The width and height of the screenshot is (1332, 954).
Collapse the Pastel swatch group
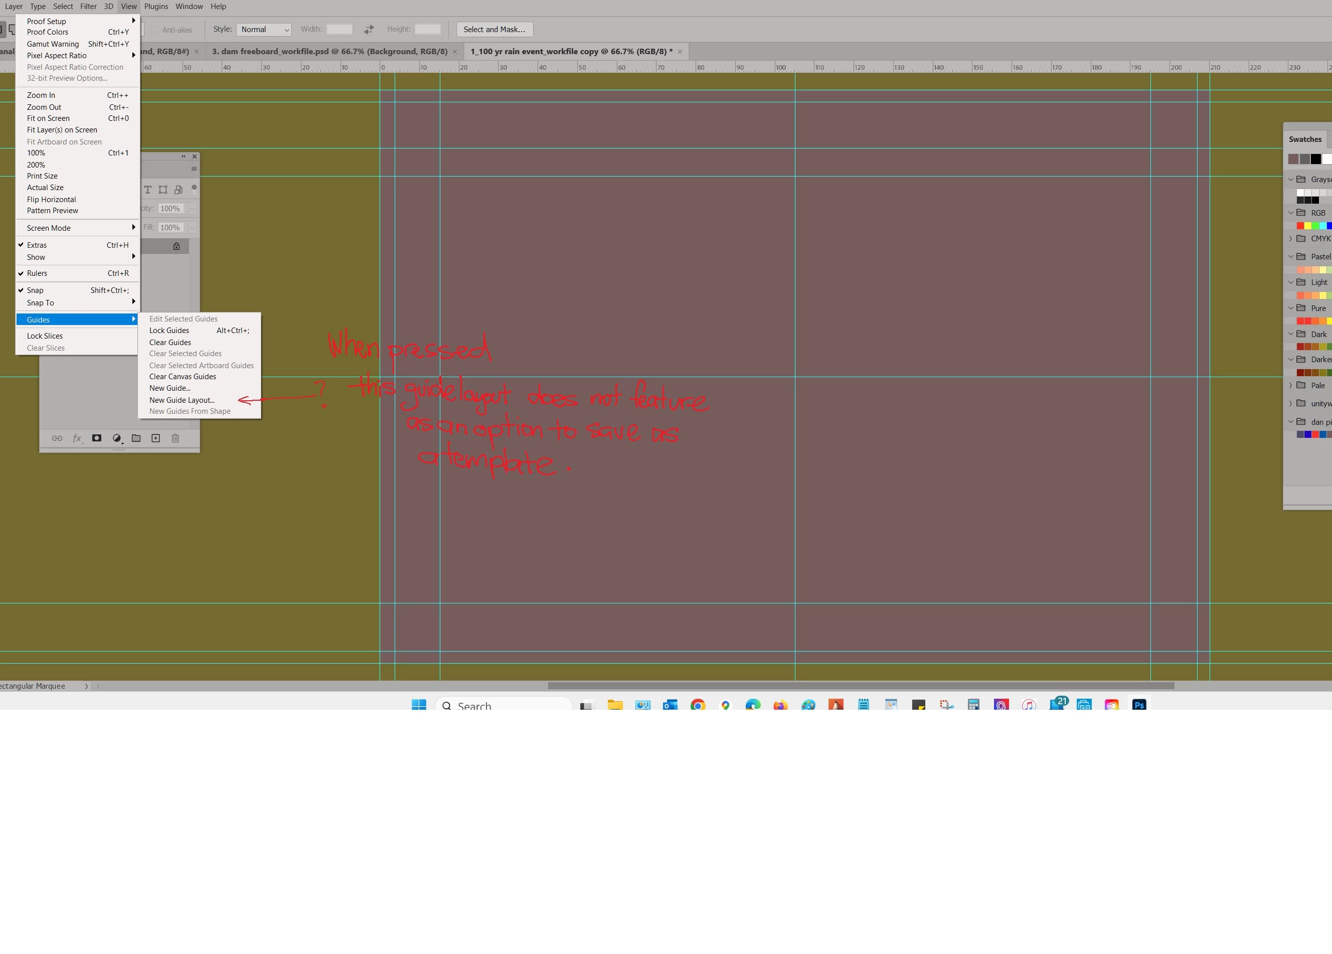pos(1291,257)
